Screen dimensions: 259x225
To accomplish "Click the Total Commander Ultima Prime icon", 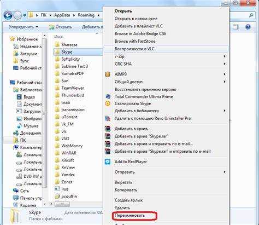I will 108,96.
